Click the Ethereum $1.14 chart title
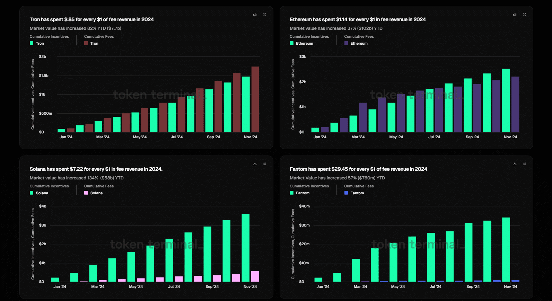 click(x=358, y=19)
